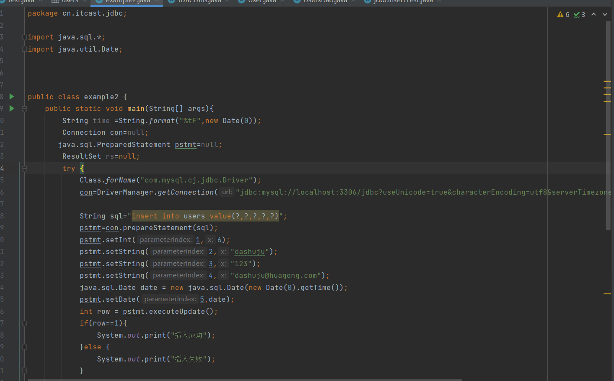Click the horizontal scrollbar at editor bottom
Viewport: 614px width, 381px height.
tap(245, 379)
